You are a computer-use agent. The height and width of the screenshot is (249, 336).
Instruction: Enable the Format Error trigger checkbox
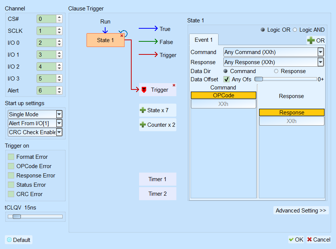coord(11,157)
